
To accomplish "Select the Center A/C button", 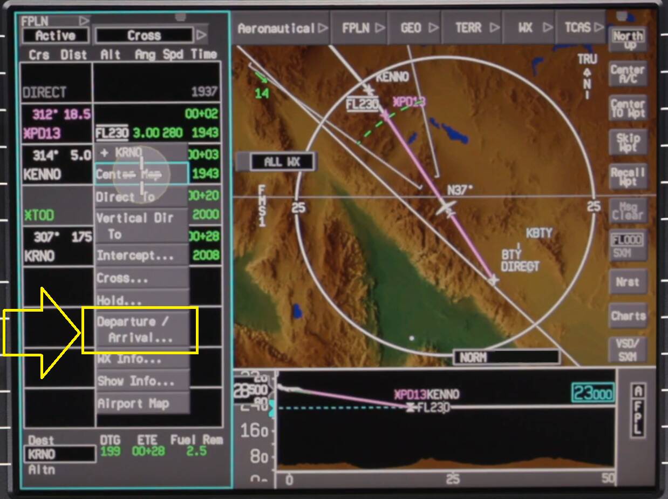I will (x=628, y=74).
